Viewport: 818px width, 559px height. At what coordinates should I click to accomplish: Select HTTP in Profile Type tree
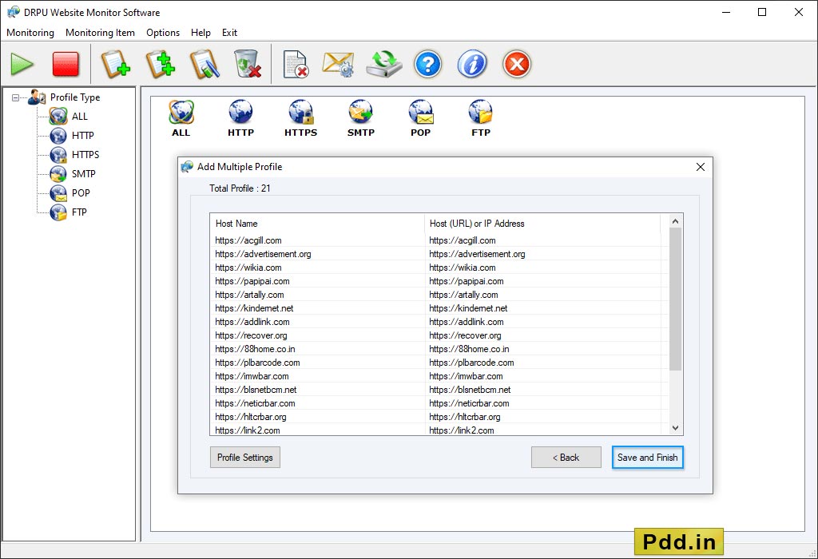point(82,136)
